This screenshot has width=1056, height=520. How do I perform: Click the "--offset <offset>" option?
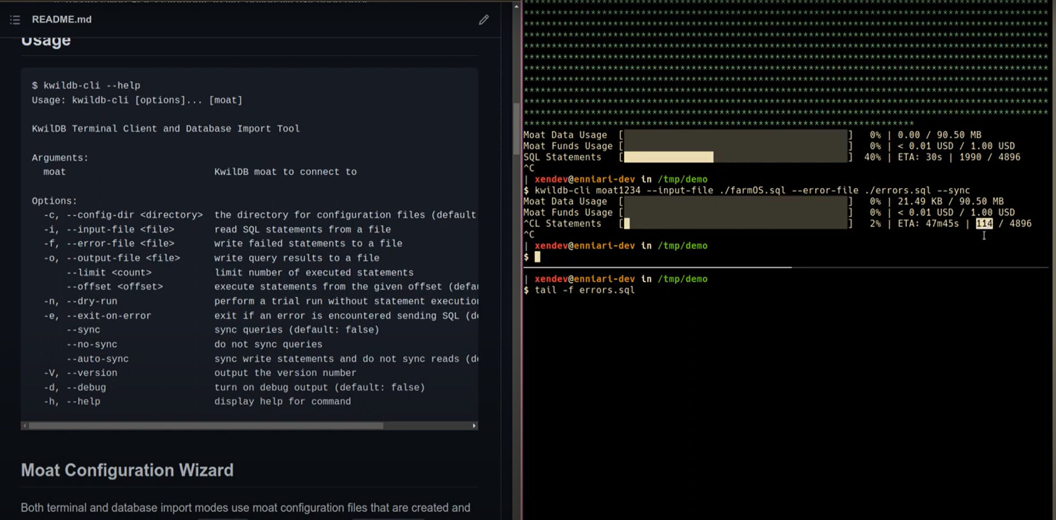(x=115, y=287)
